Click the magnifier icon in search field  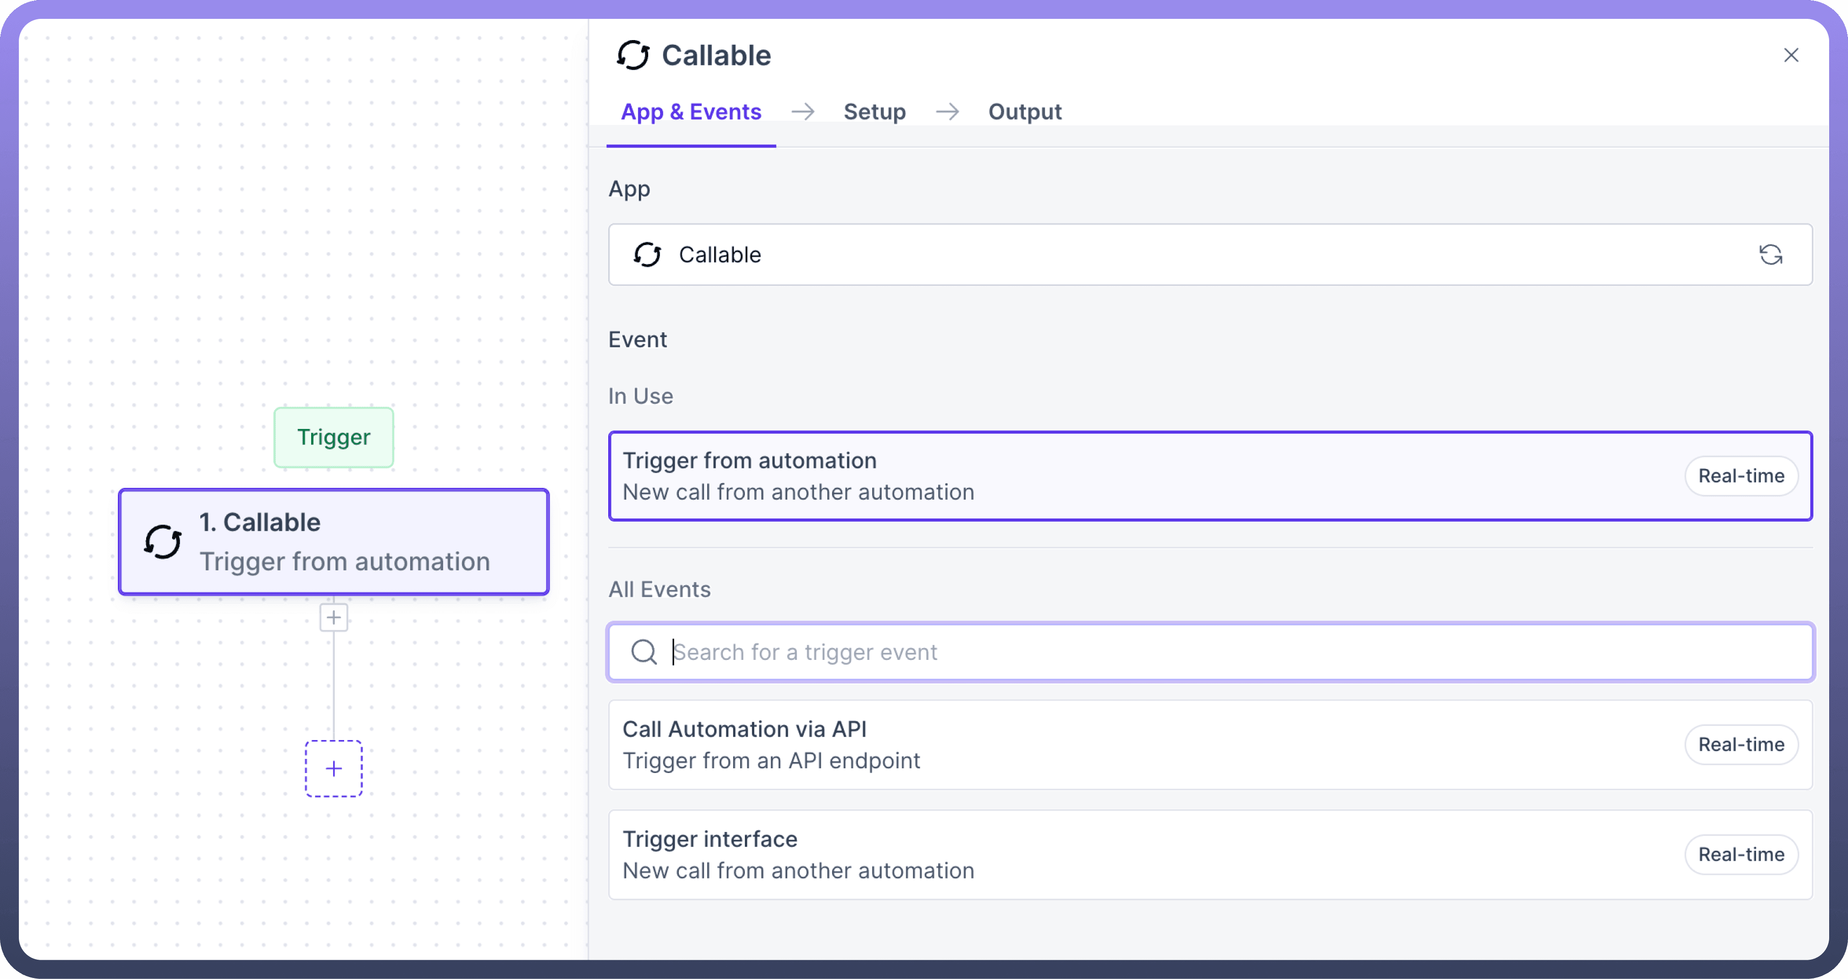643,652
